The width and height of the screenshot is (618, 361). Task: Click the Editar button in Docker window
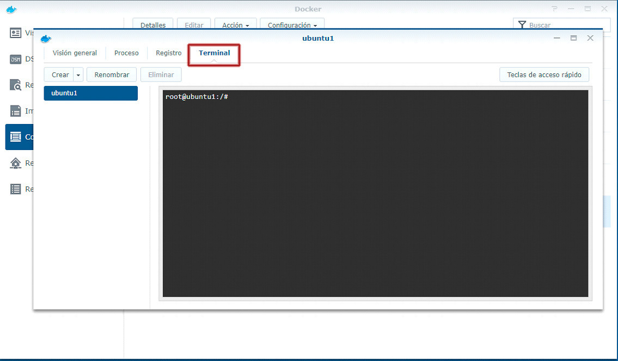click(x=194, y=24)
